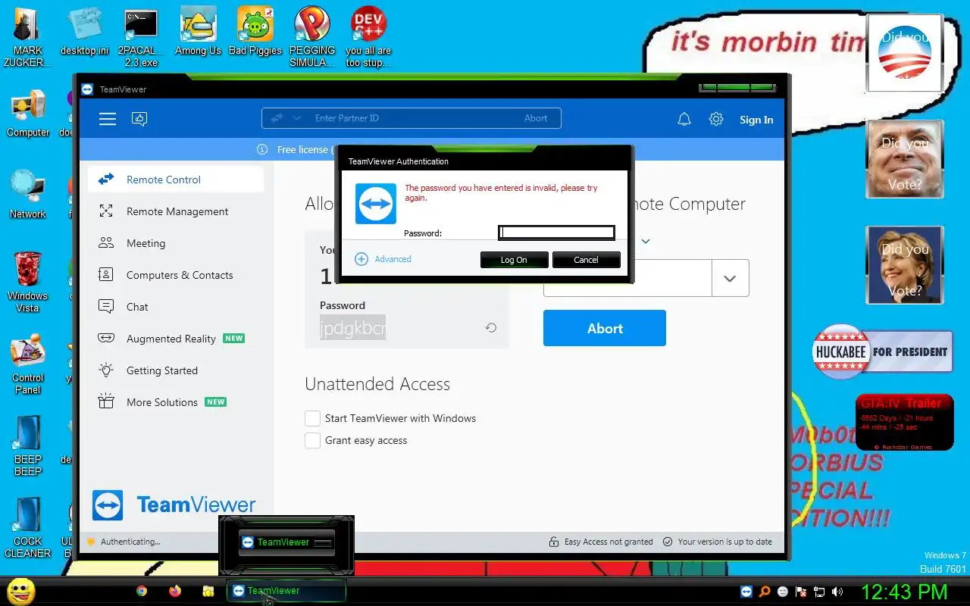The width and height of the screenshot is (970, 606).
Task: Open the TeamViewer hamburger menu
Action: (108, 119)
